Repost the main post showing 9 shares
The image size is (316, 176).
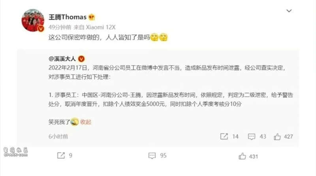point(65,155)
